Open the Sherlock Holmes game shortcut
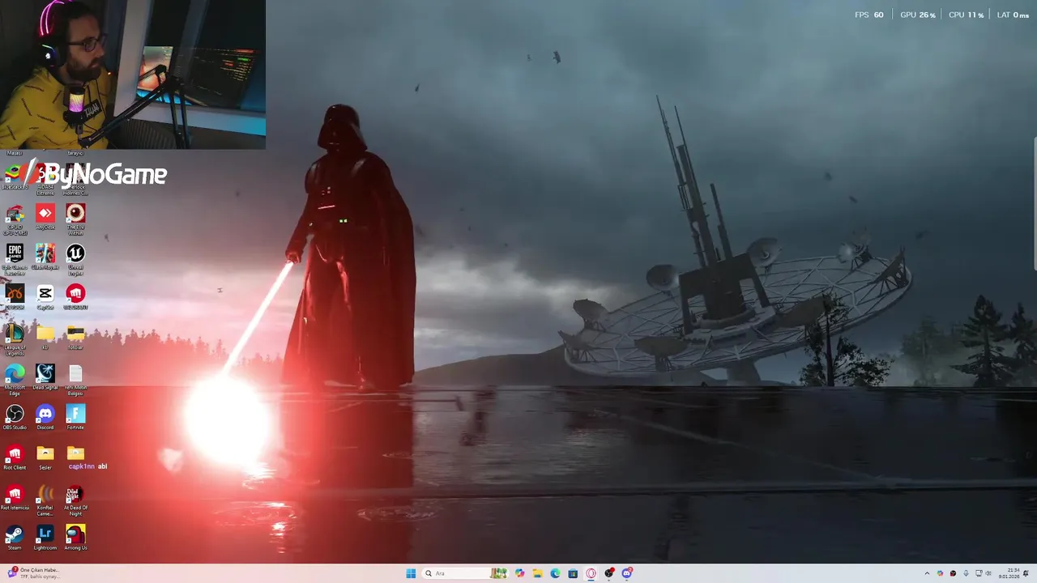This screenshot has width=1037, height=583. click(75, 180)
